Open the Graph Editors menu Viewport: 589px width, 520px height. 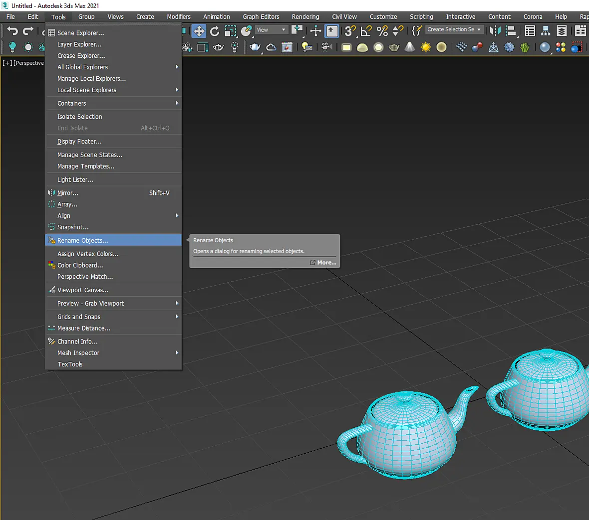[261, 17]
